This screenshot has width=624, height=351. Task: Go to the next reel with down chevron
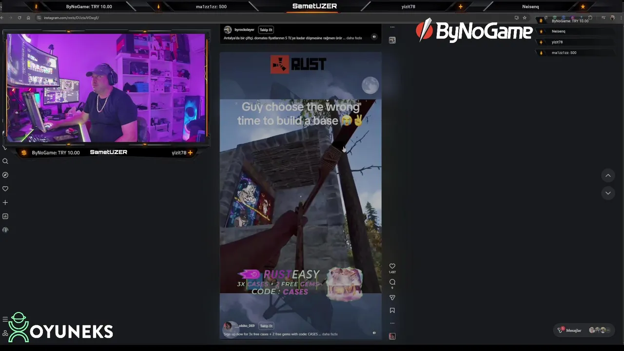point(608,193)
